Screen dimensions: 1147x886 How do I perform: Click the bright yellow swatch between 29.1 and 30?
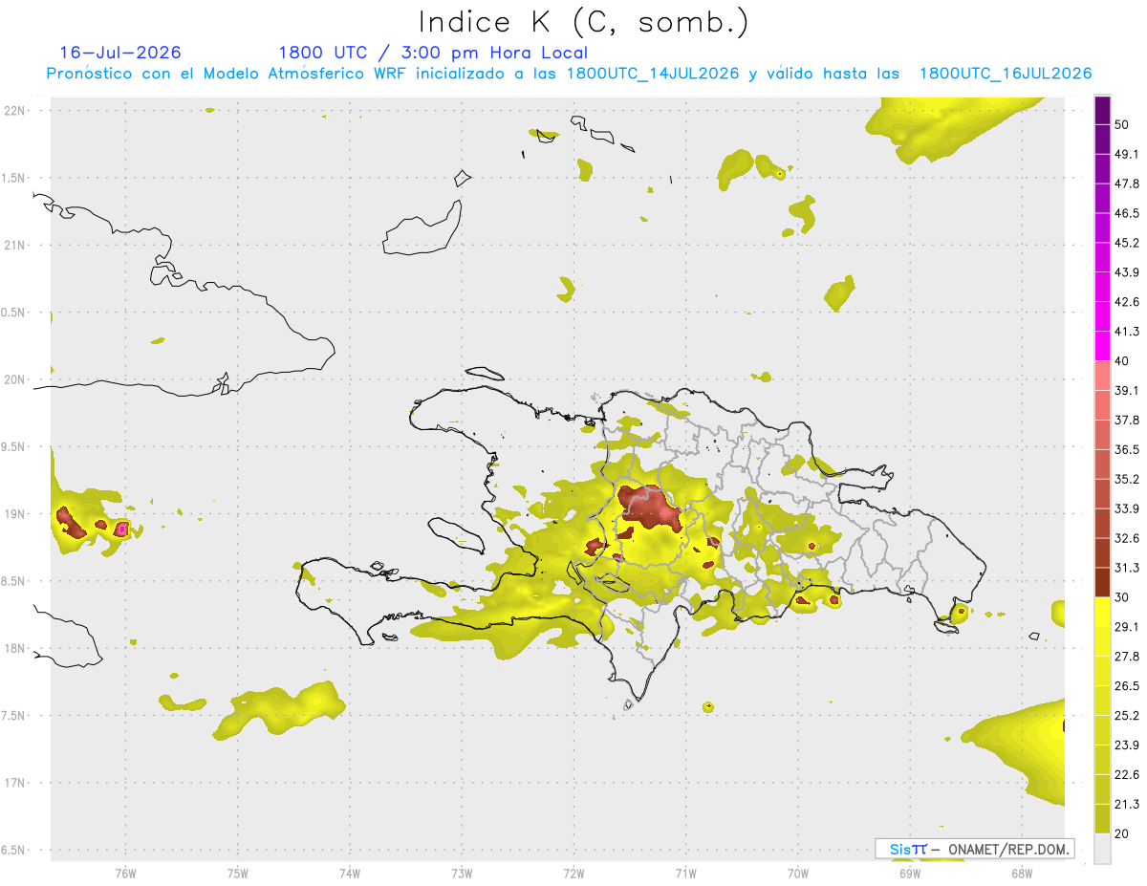1102,612
